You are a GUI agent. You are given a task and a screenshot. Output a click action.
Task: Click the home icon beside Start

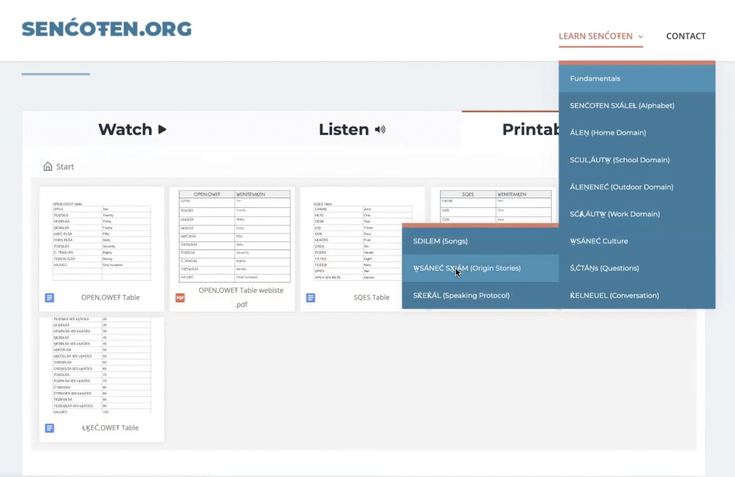tap(48, 166)
